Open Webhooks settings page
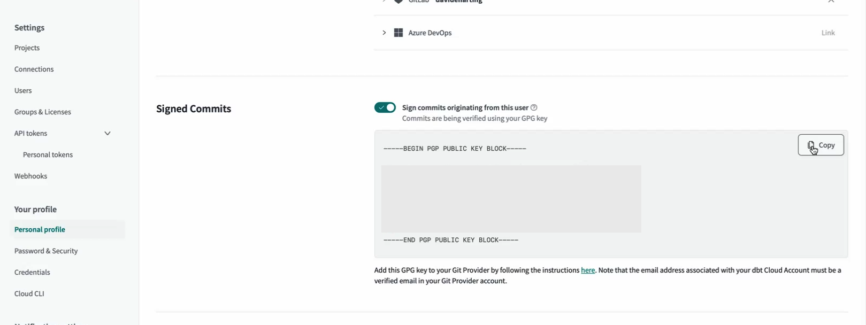Screen dimensions: 866x325 [x=30, y=176]
